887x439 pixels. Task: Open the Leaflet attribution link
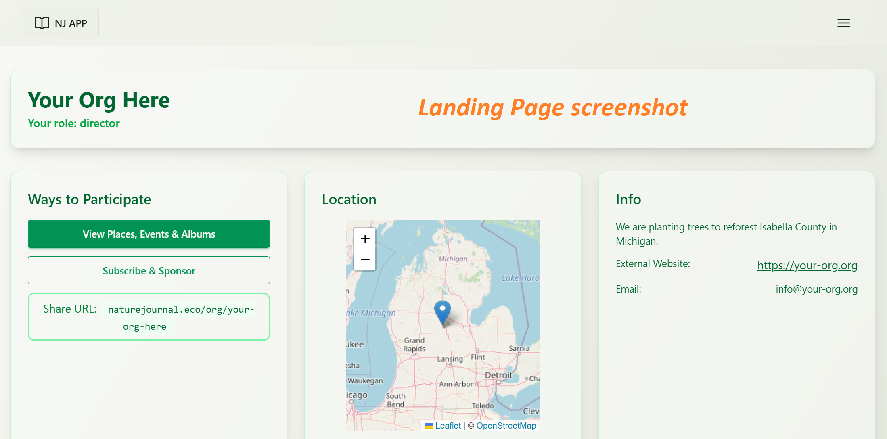(x=448, y=426)
